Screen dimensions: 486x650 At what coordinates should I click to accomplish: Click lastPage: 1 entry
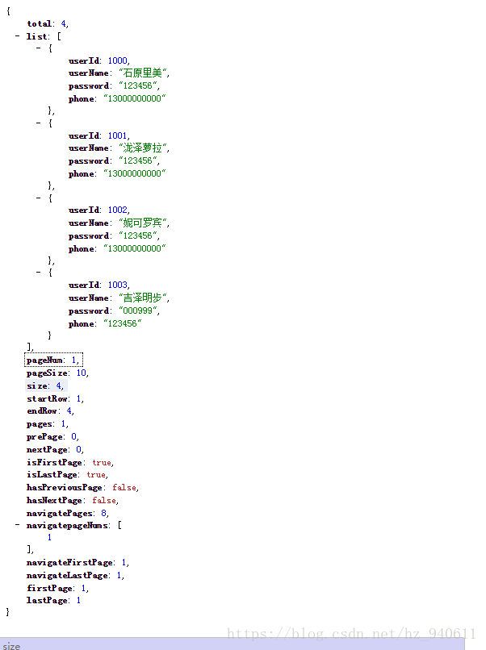[x=53, y=600]
